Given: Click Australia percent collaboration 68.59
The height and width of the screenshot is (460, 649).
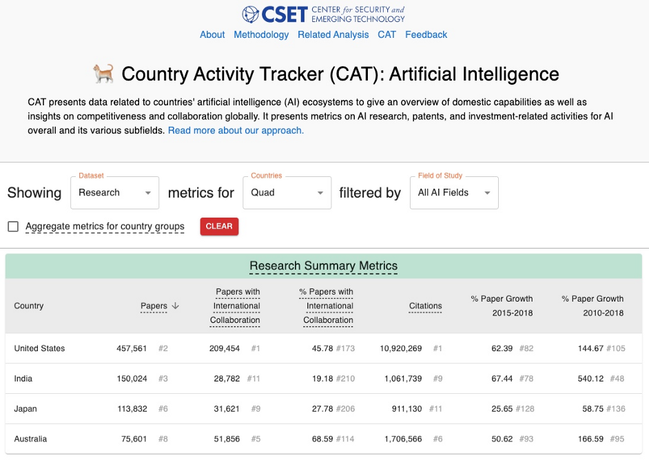Looking at the screenshot, I should click(x=322, y=439).
